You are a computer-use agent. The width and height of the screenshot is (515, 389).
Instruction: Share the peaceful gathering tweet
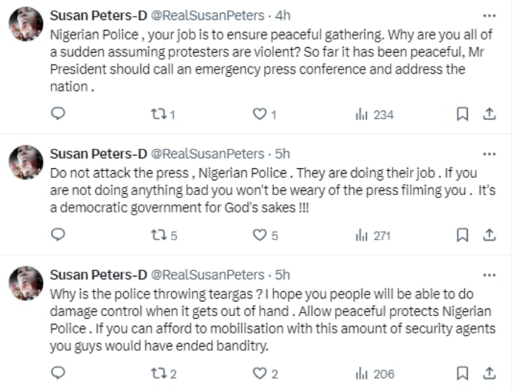[489, 114]
